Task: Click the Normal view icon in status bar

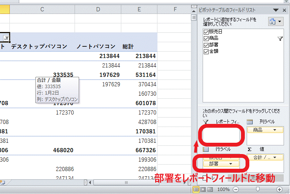Action: coord(196,189)
